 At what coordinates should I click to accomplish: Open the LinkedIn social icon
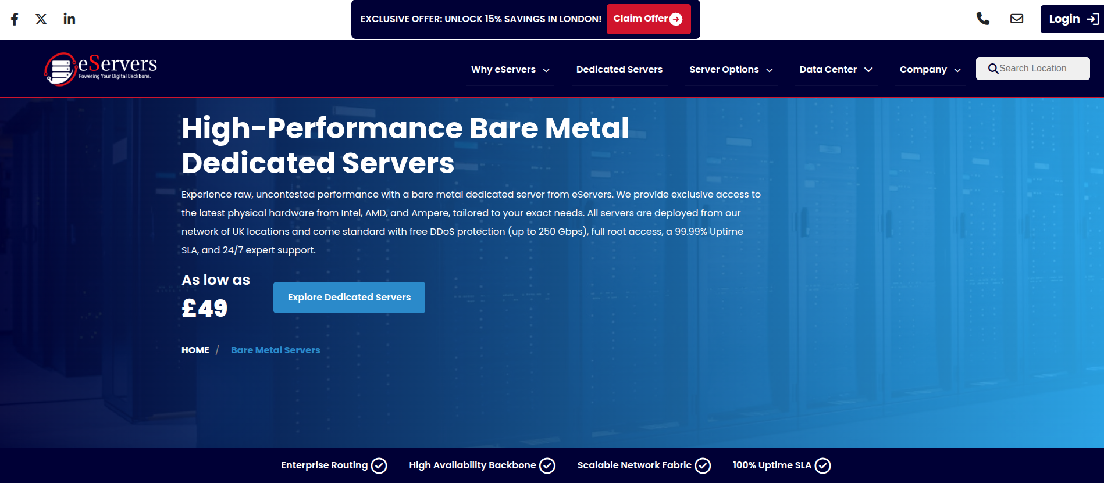69,19
